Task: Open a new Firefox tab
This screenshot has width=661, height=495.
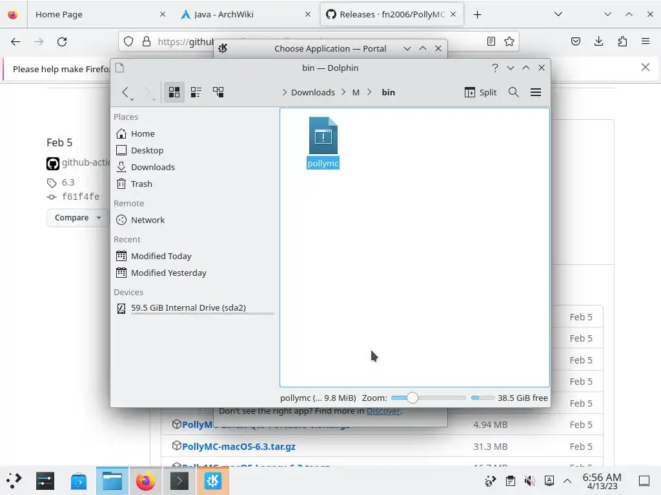Action: tap(477, 15)
